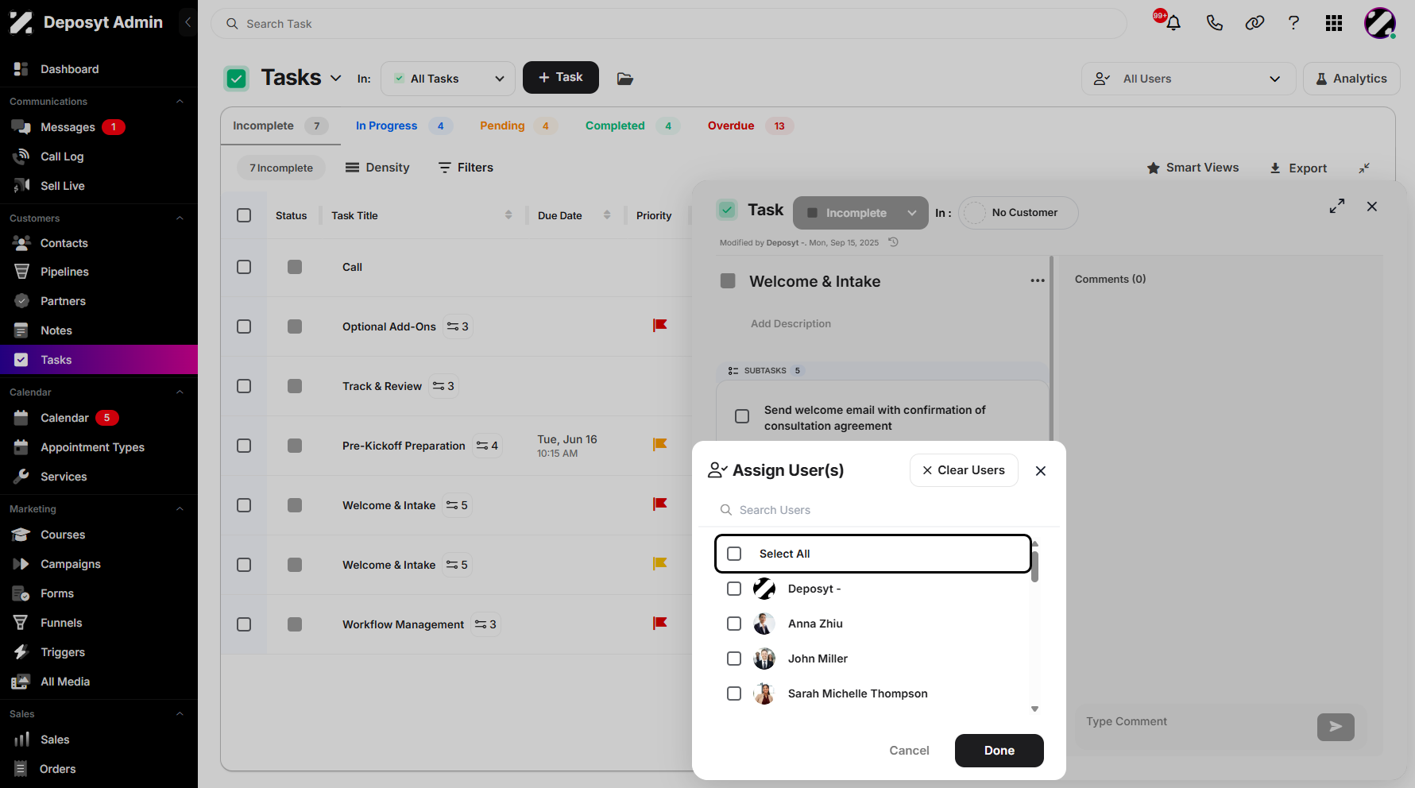The width and height of the screenshot is (1415, 788).
Task: Expand the Tasks title dropdown arrow
Action: tap(336, 78)
